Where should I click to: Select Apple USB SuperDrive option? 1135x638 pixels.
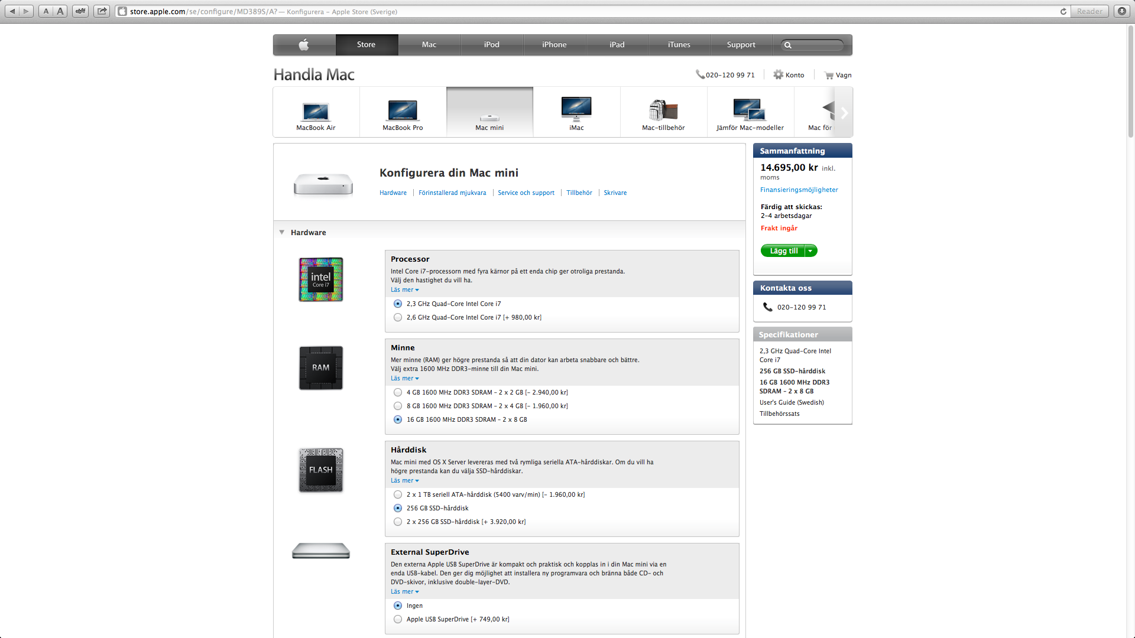click(398, 620)
